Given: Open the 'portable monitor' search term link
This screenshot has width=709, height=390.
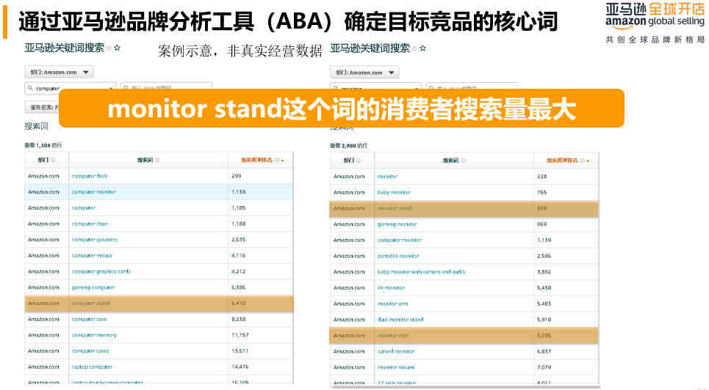Looking at the screenshot, I should coord(398,256).
